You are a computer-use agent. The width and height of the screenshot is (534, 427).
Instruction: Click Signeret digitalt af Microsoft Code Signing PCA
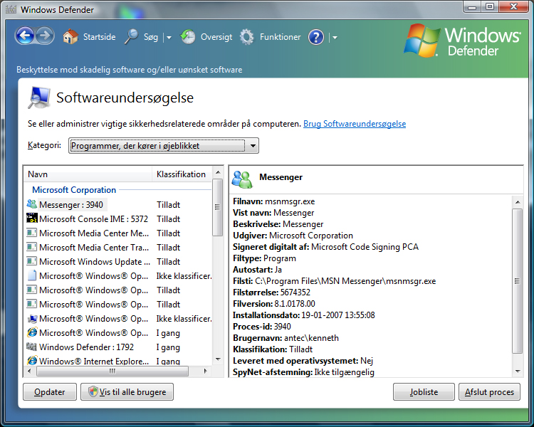[x=325, y=247]
